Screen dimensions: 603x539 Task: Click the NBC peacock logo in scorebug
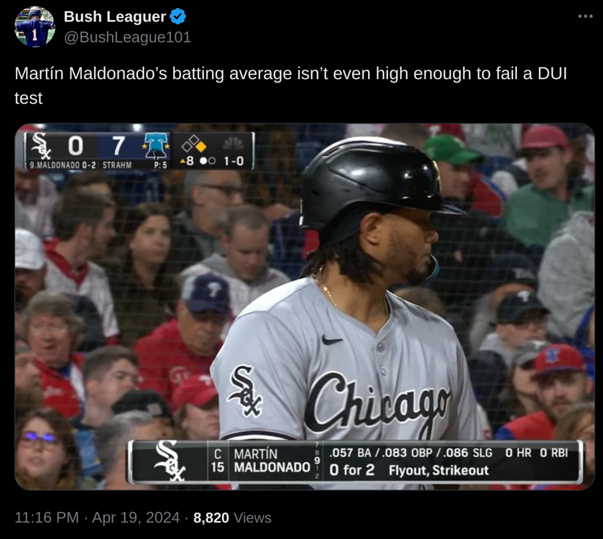[x=233, y=144]
